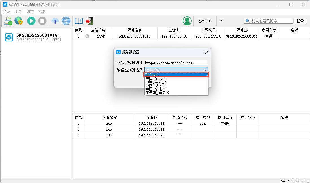This screenshot has height=183, width=310.
Task: Click the green user account avatar
Action: pyautogui.click(x=187, y=21)
